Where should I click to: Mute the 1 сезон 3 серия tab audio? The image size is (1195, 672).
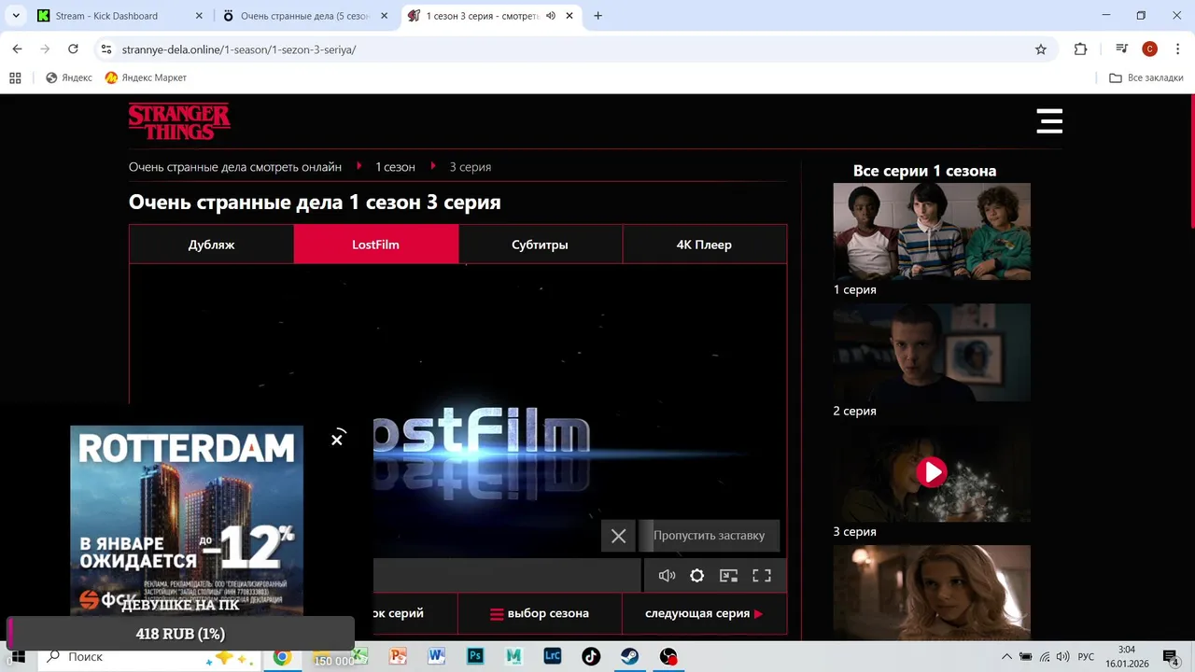(551, 16)
